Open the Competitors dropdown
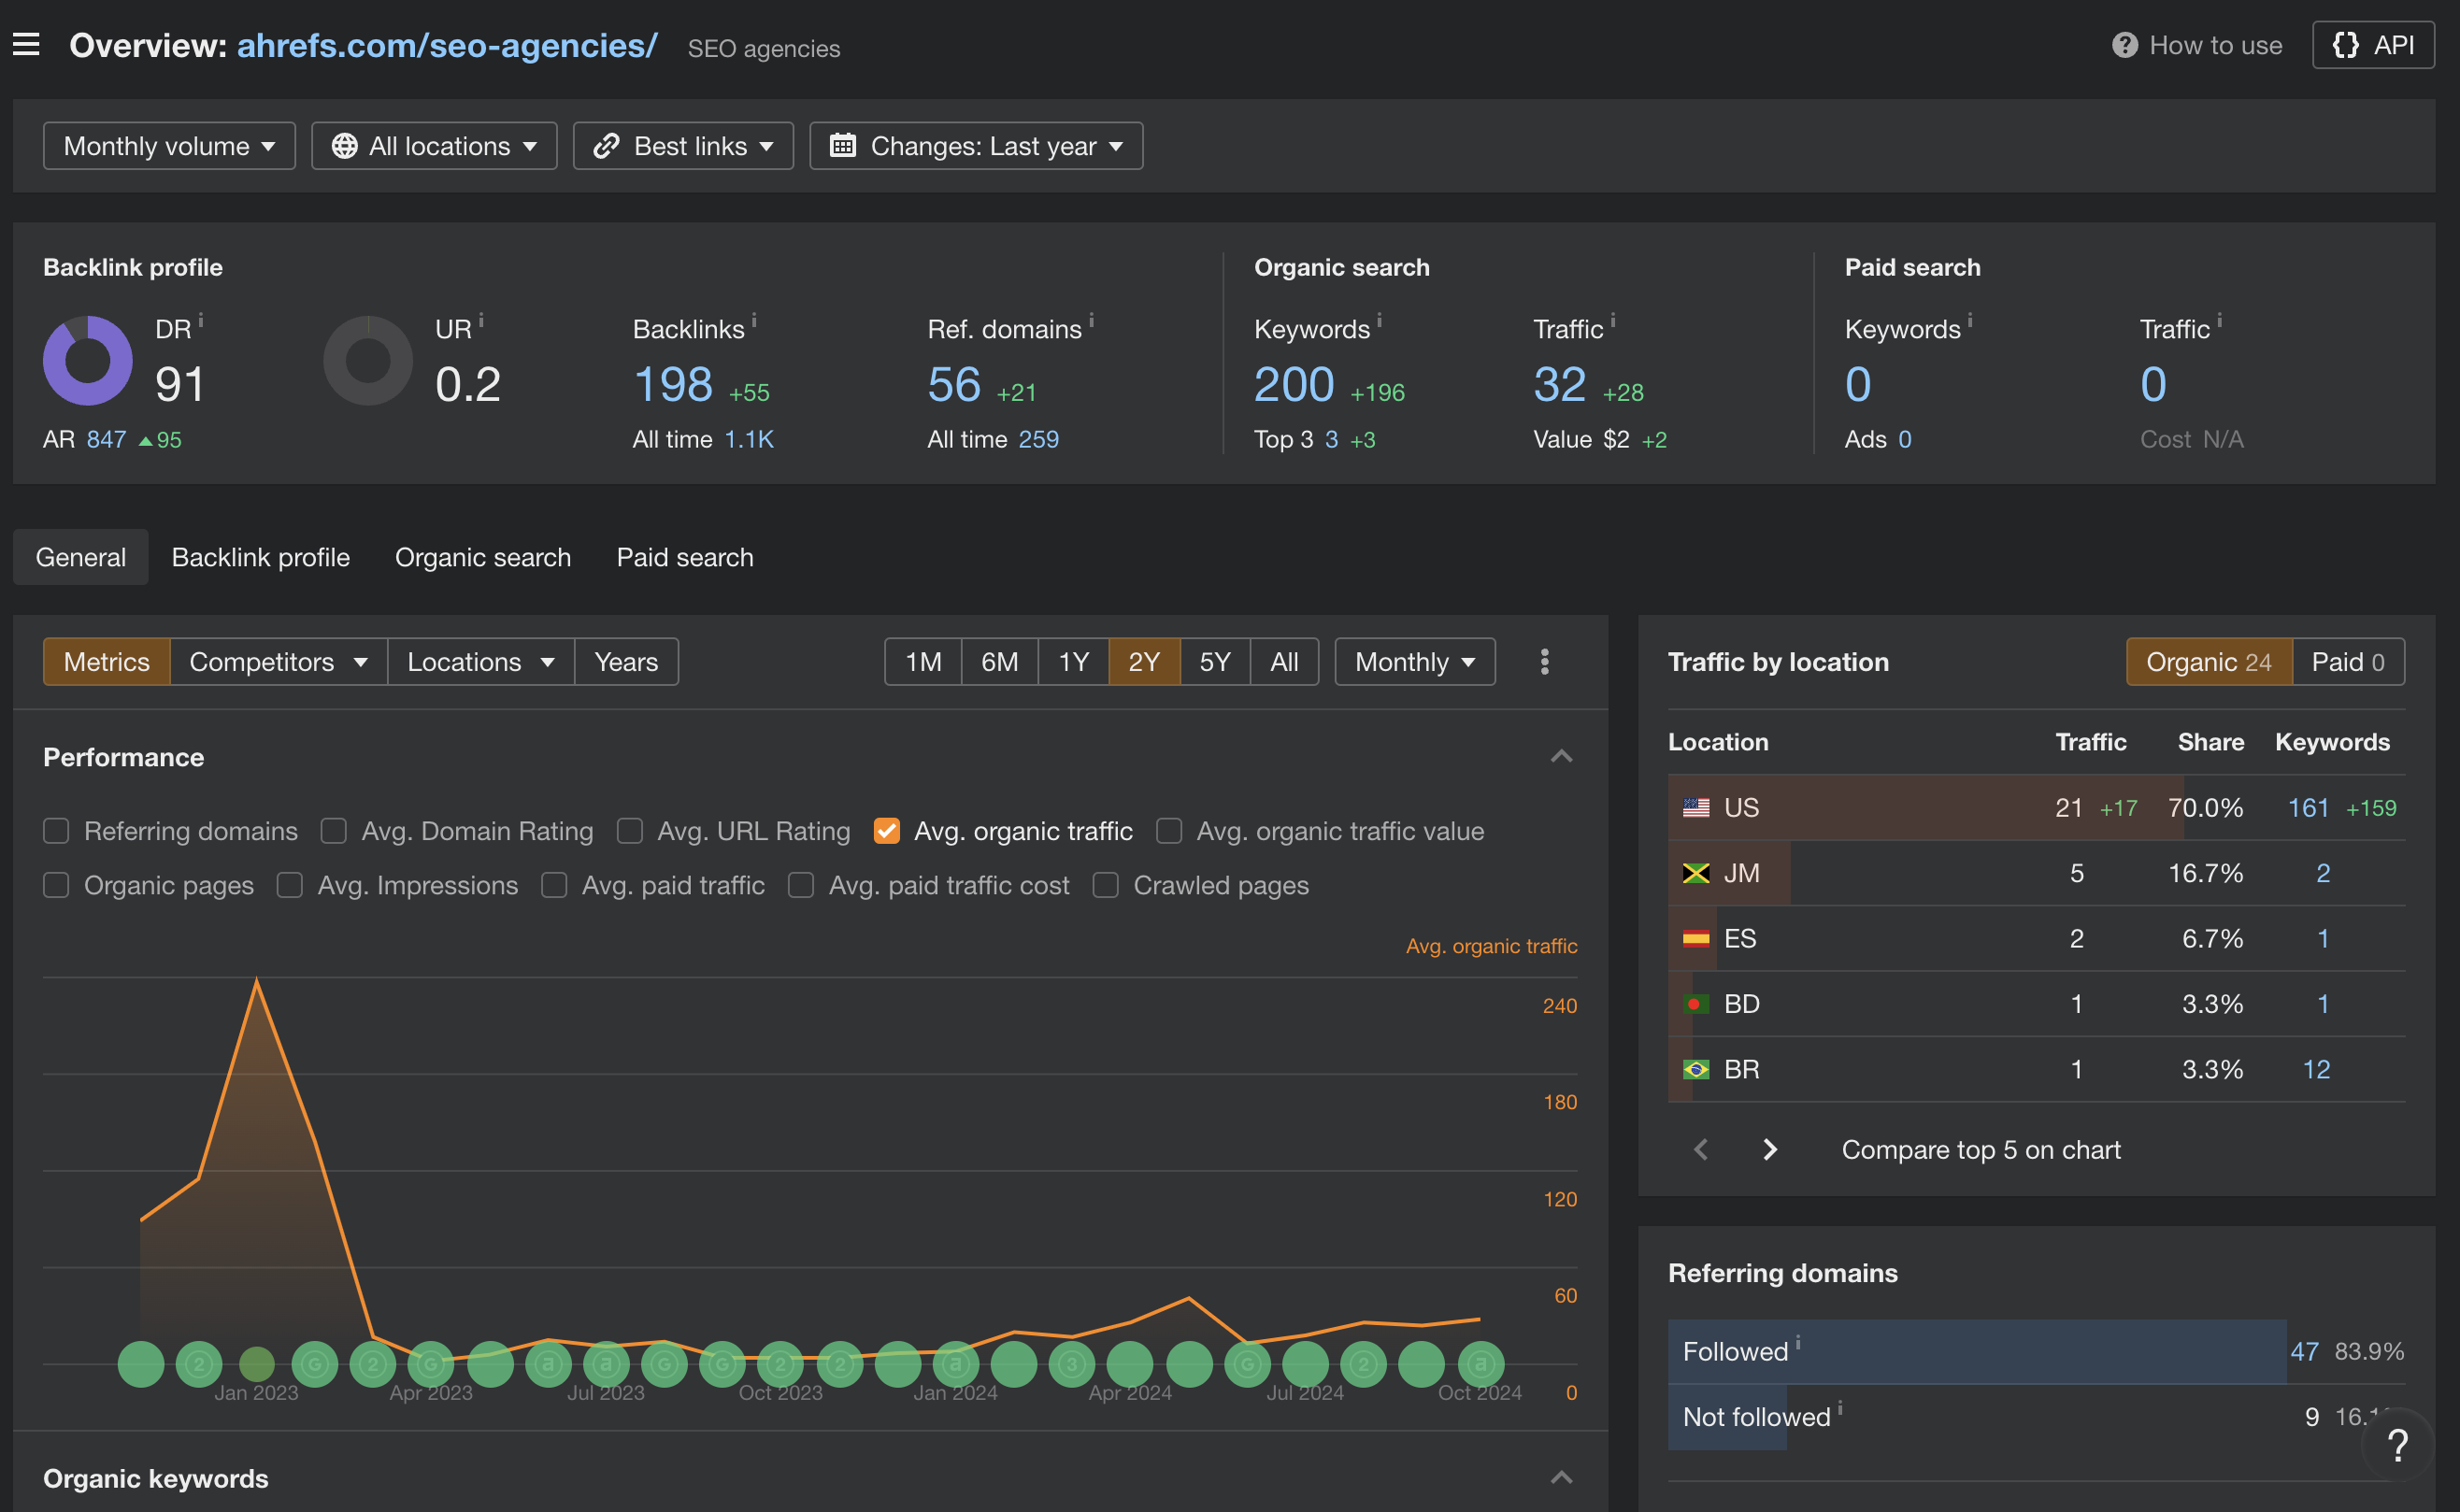The width and height of the screenshot is (2460, 1512). pyautogui.click(x=279, y=662)
